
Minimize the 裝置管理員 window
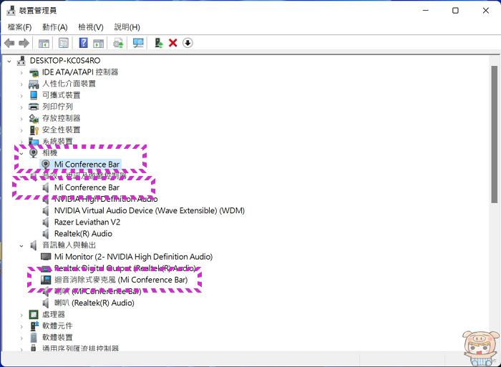[x=426, y=11]
